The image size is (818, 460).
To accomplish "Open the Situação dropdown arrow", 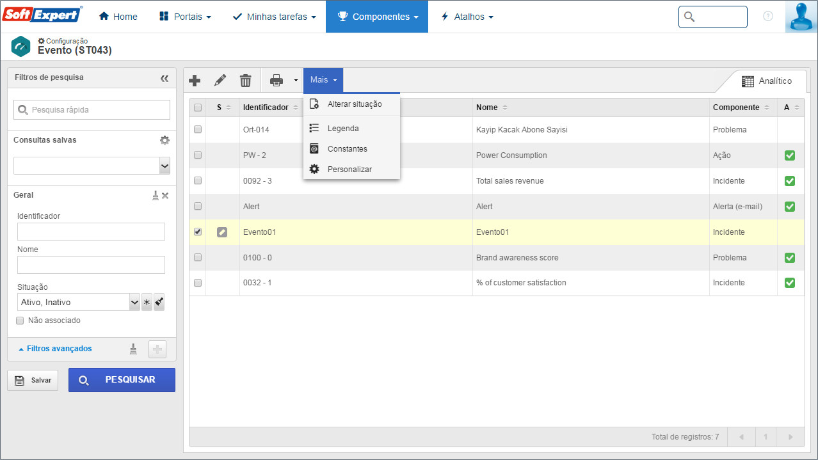I will coord(134,302).
